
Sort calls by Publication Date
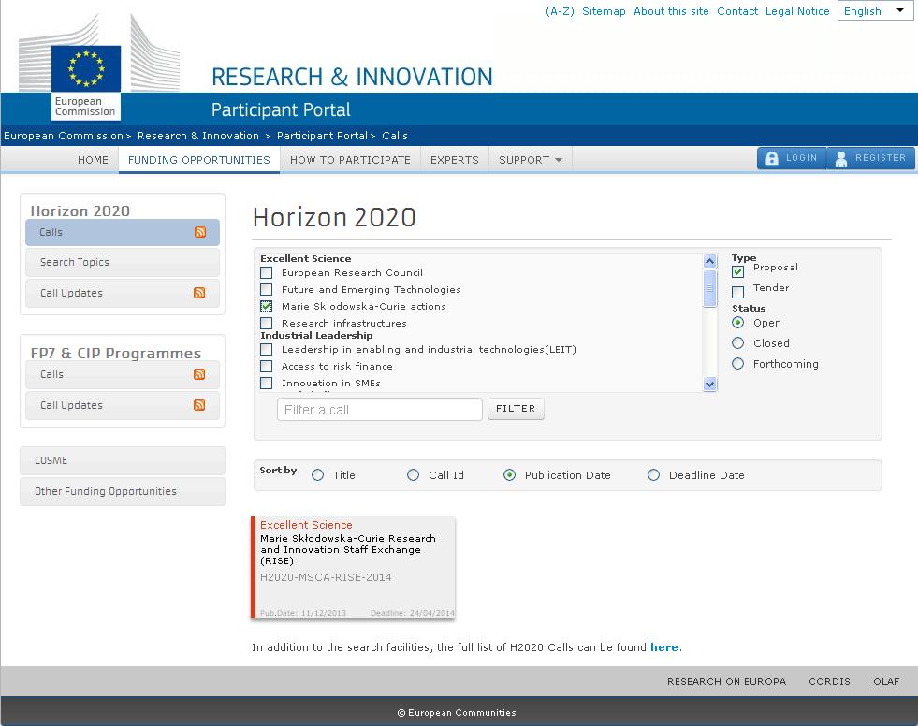(x=509, y=475)
